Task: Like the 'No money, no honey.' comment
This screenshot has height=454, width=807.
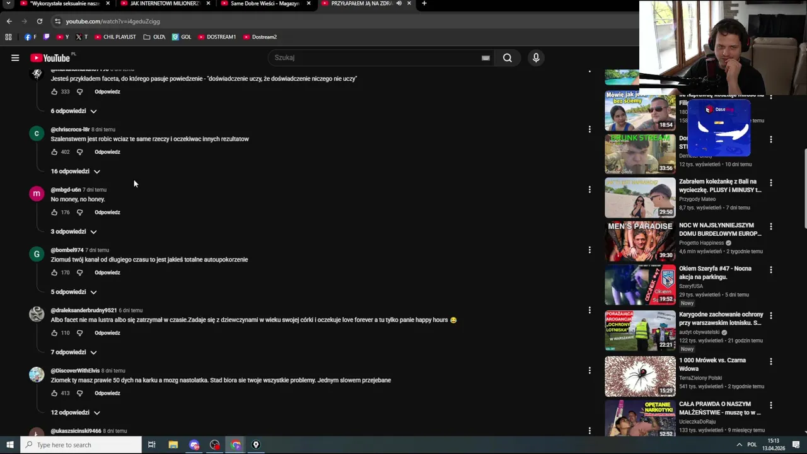Action: click(x=54, y=212)
